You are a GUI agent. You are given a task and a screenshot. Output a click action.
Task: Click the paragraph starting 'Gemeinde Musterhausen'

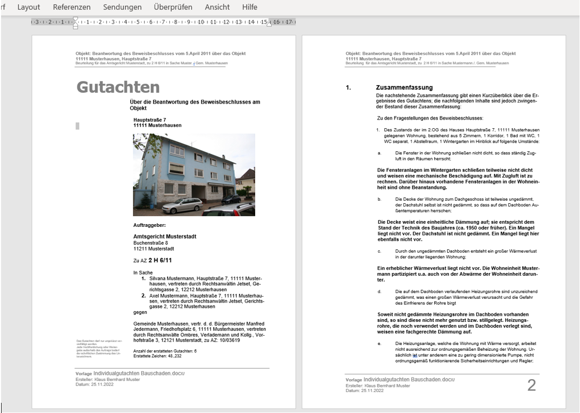click(199, 332)
